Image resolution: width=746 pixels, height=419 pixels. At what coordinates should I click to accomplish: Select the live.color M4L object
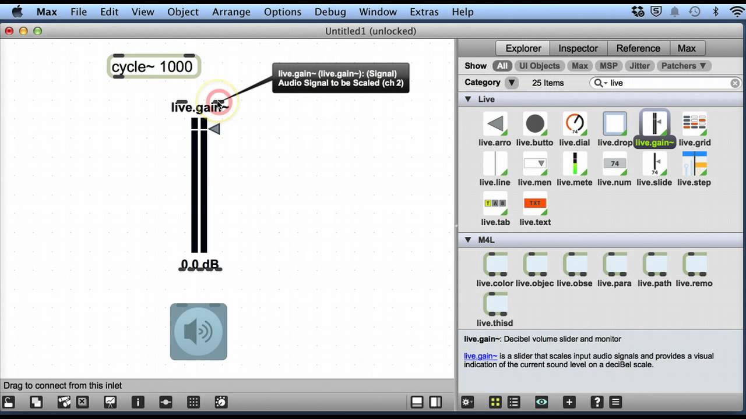coord(495,264)
